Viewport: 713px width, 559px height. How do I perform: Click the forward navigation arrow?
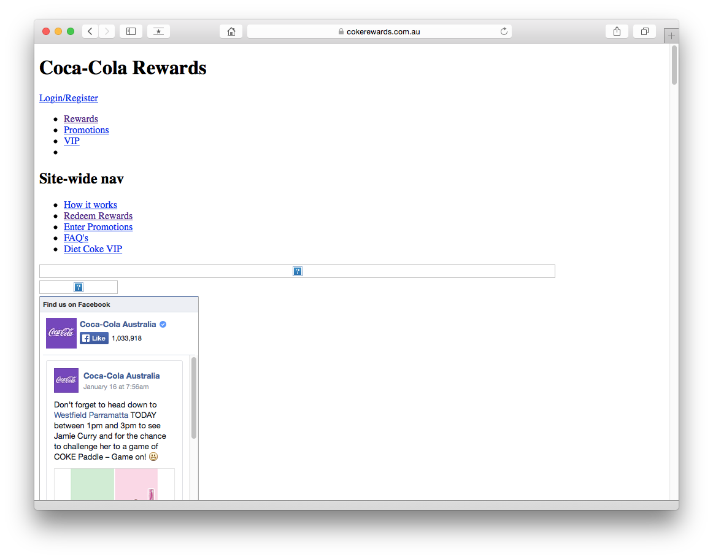[107, 31]
